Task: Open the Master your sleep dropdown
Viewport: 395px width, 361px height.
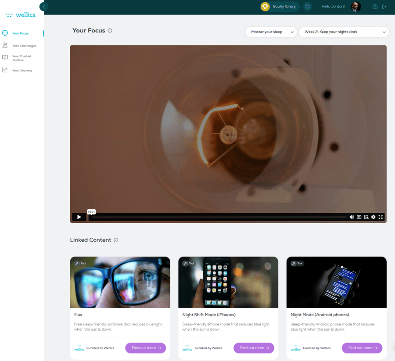Action: click(271, 32)
